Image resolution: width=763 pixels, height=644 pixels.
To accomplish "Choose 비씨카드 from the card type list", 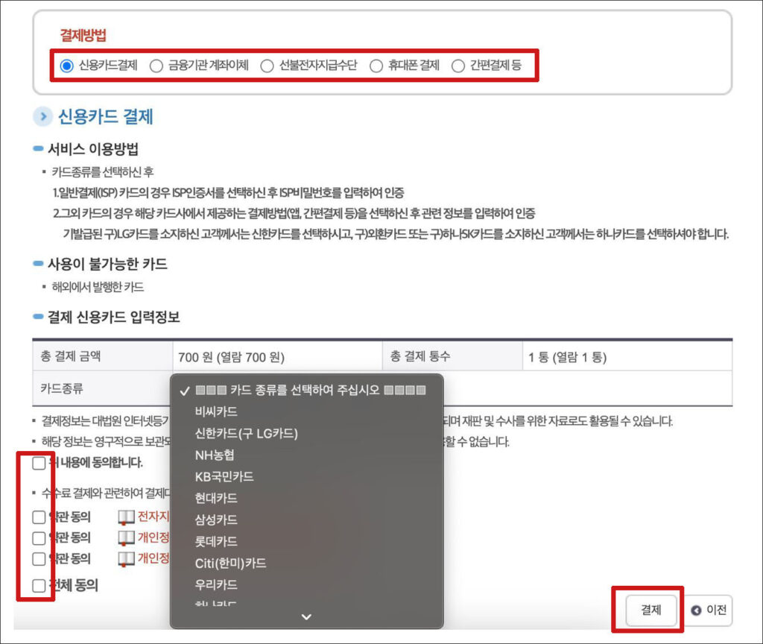I will (216, 411).
